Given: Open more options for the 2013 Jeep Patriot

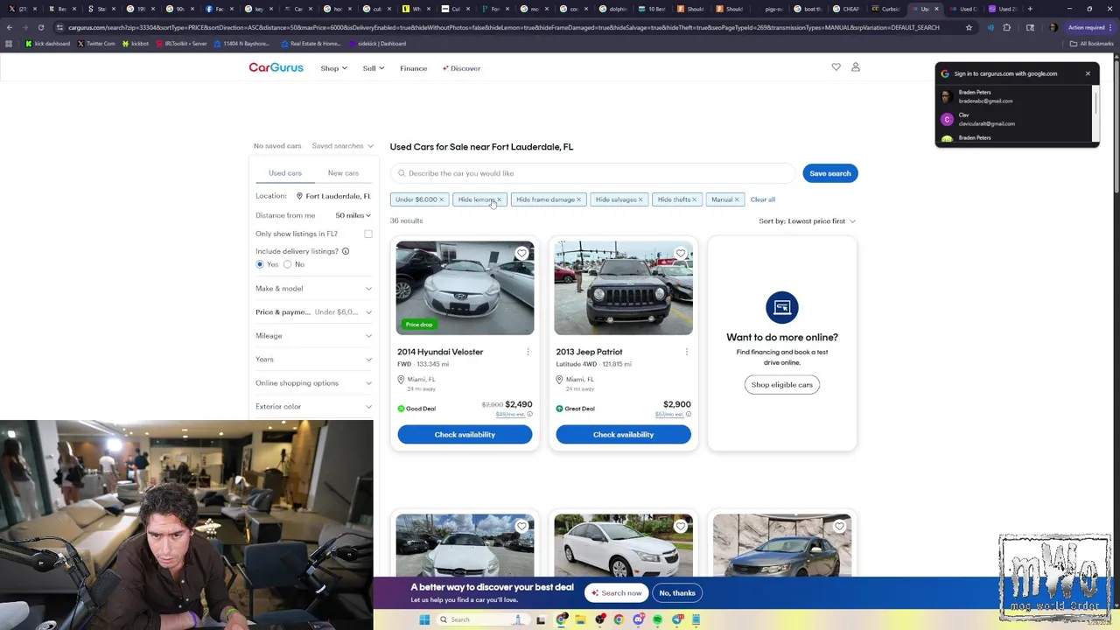Looking at the screenshot, I should click(686, 352).
